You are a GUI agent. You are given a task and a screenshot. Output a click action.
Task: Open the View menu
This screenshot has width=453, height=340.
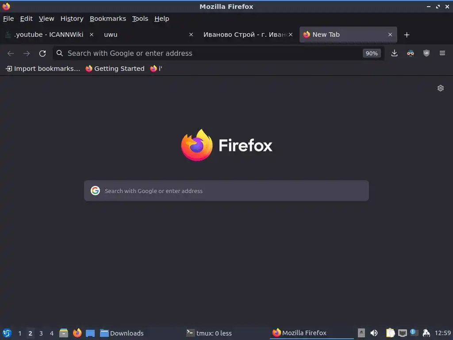coord(46,19)
